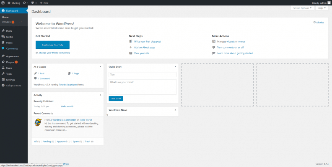Click the updates refresh icon in admin bar
Image resolution: width=332 pixels, height=167 pixels.
(x=24, y=3)
